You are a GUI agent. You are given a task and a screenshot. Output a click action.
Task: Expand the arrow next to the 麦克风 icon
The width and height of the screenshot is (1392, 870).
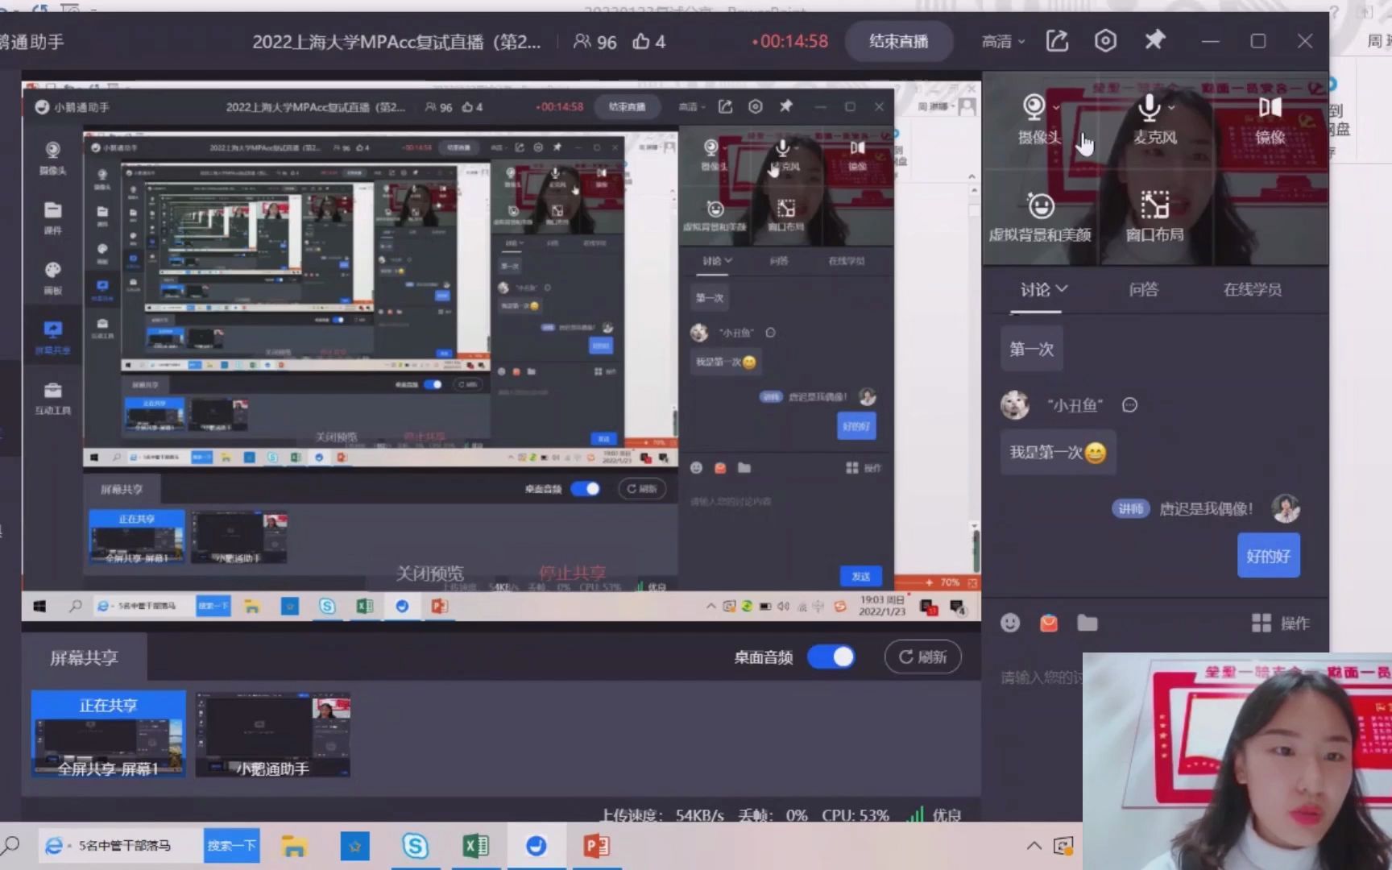click(1170, 107)
